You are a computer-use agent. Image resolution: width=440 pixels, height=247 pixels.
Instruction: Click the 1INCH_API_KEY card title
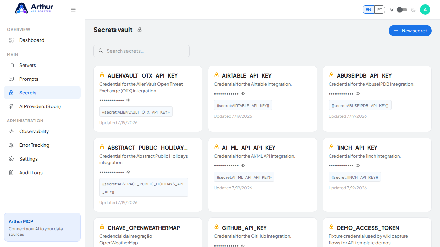tap(357, 148)
